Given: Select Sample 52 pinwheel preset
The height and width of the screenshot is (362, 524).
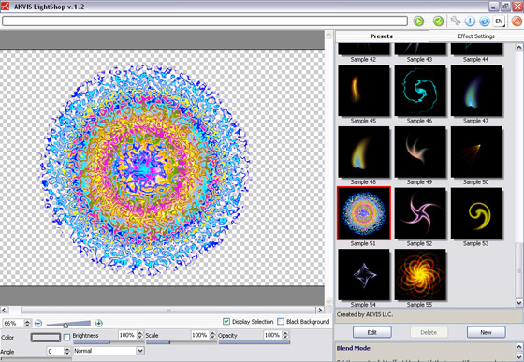Looking at the screenshot, I should tap(420, 213).
